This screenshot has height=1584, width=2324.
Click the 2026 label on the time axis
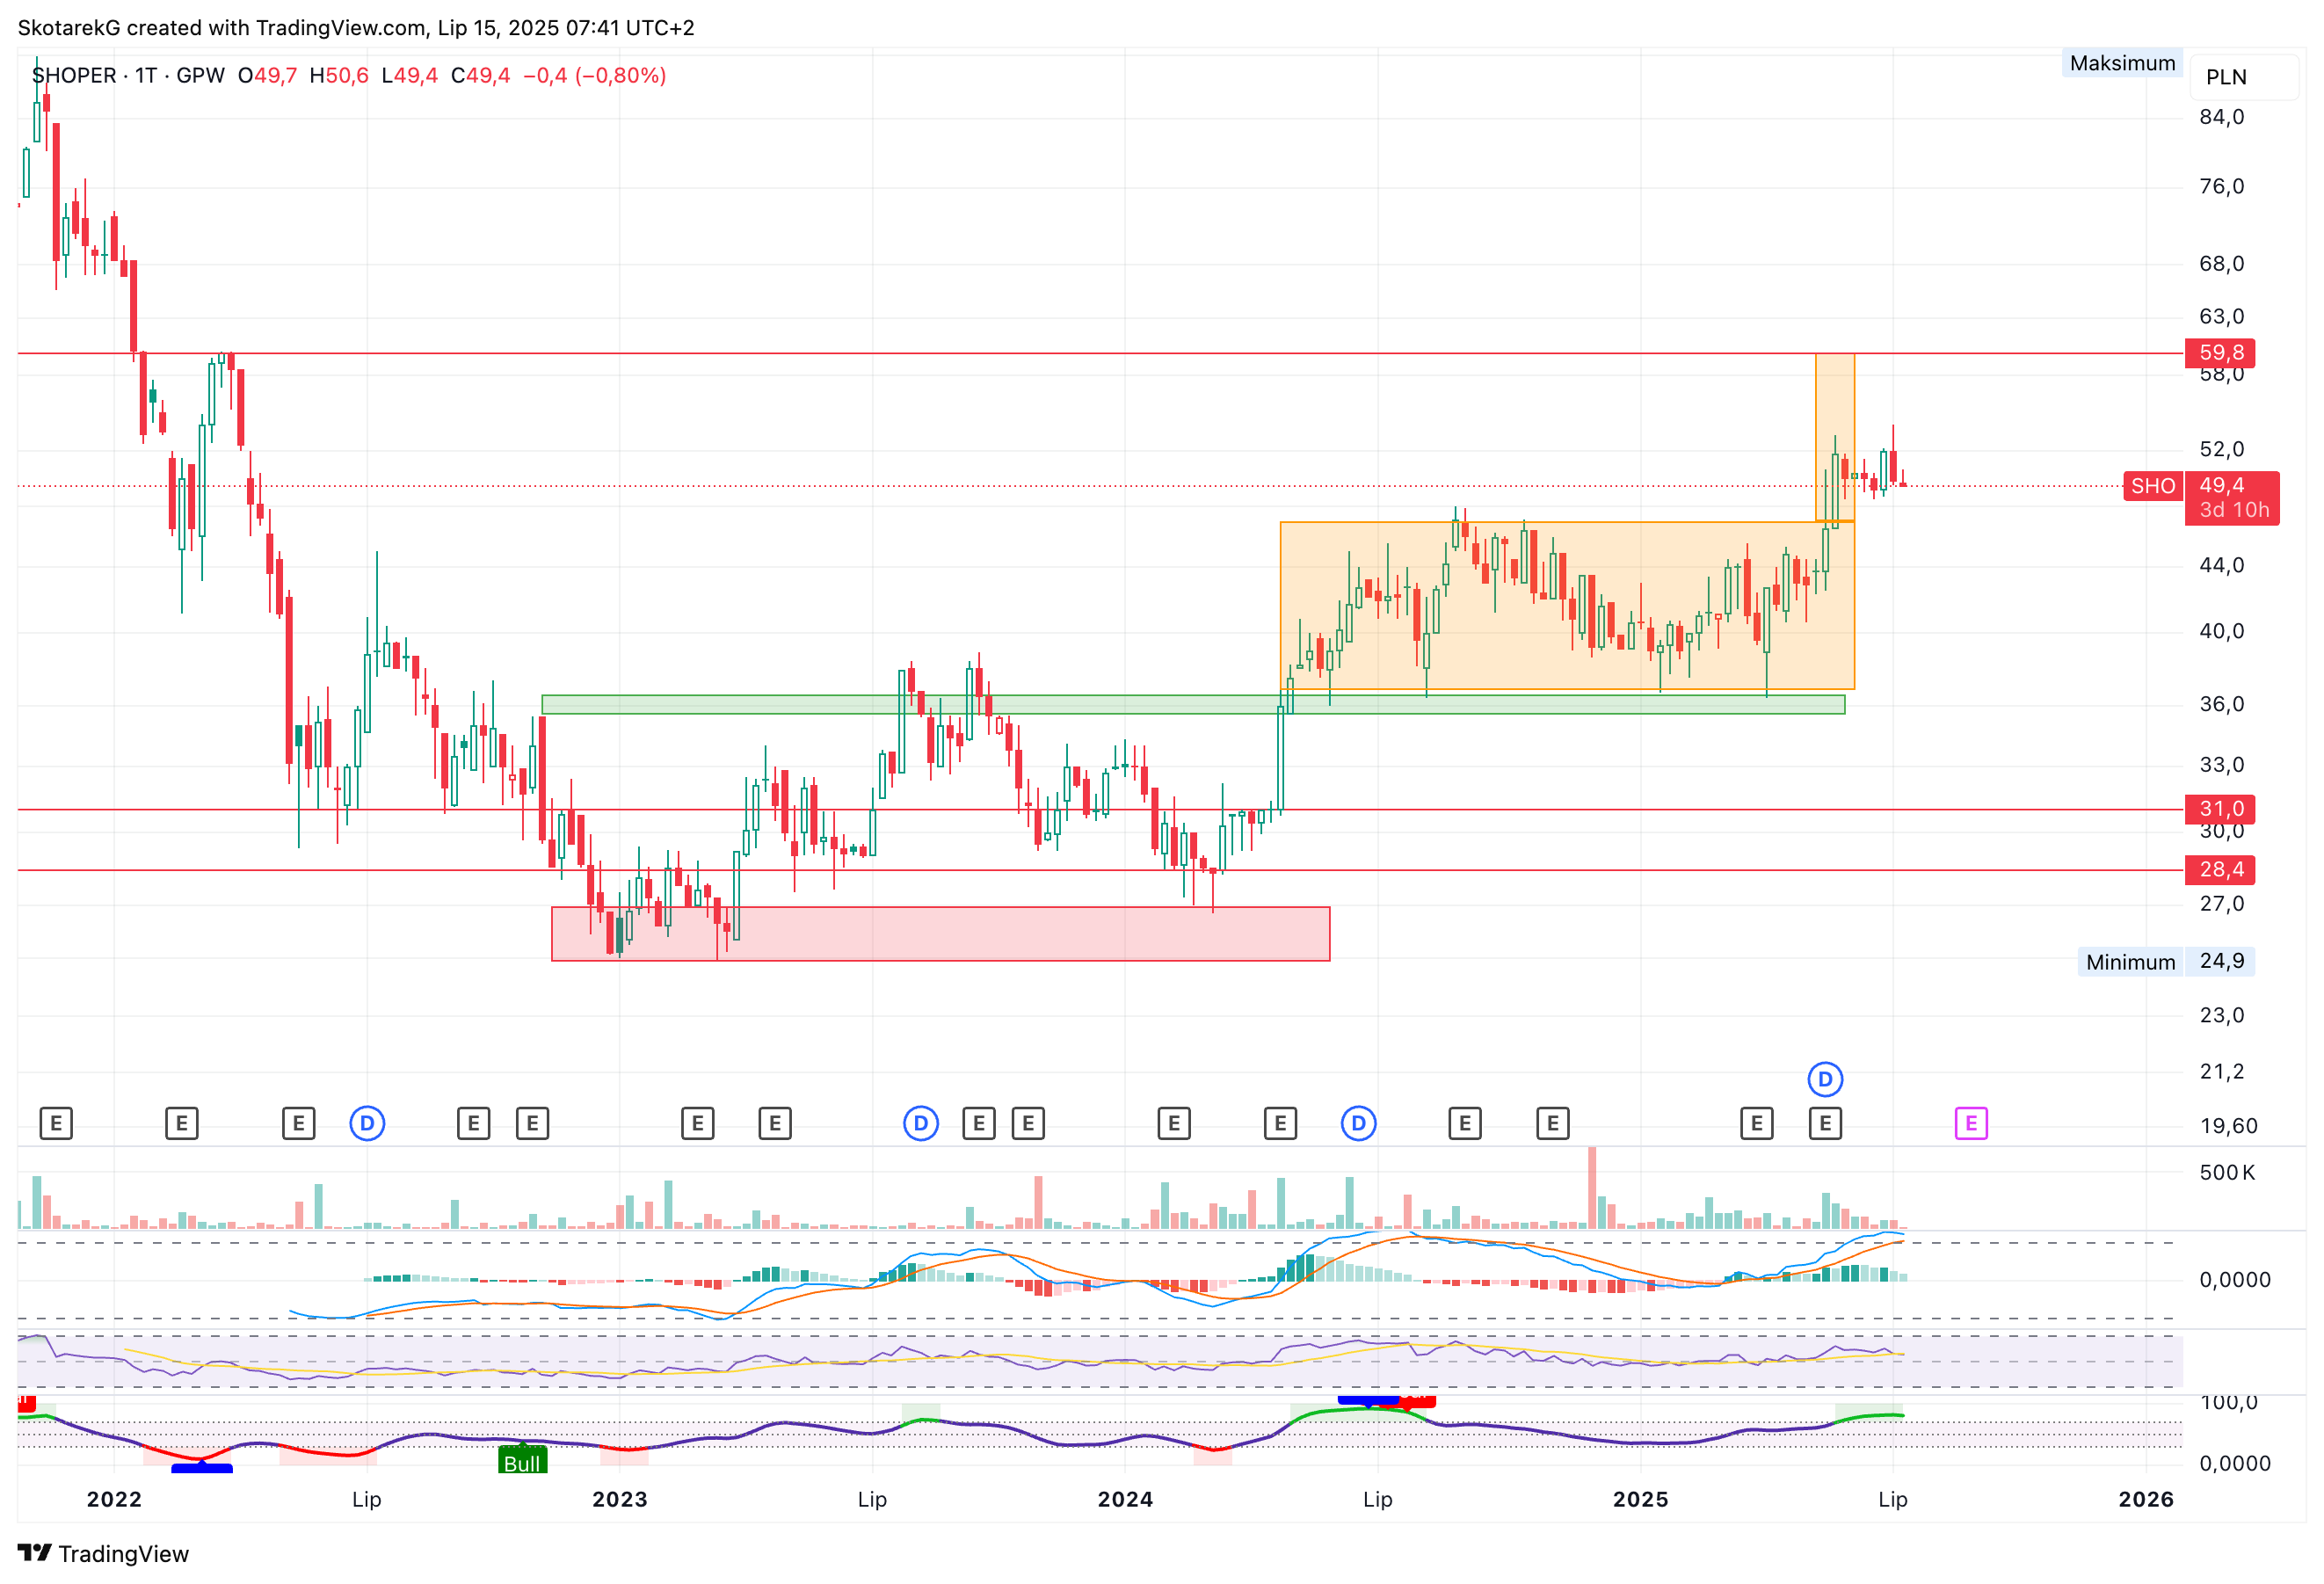tap(2146, 1499)
